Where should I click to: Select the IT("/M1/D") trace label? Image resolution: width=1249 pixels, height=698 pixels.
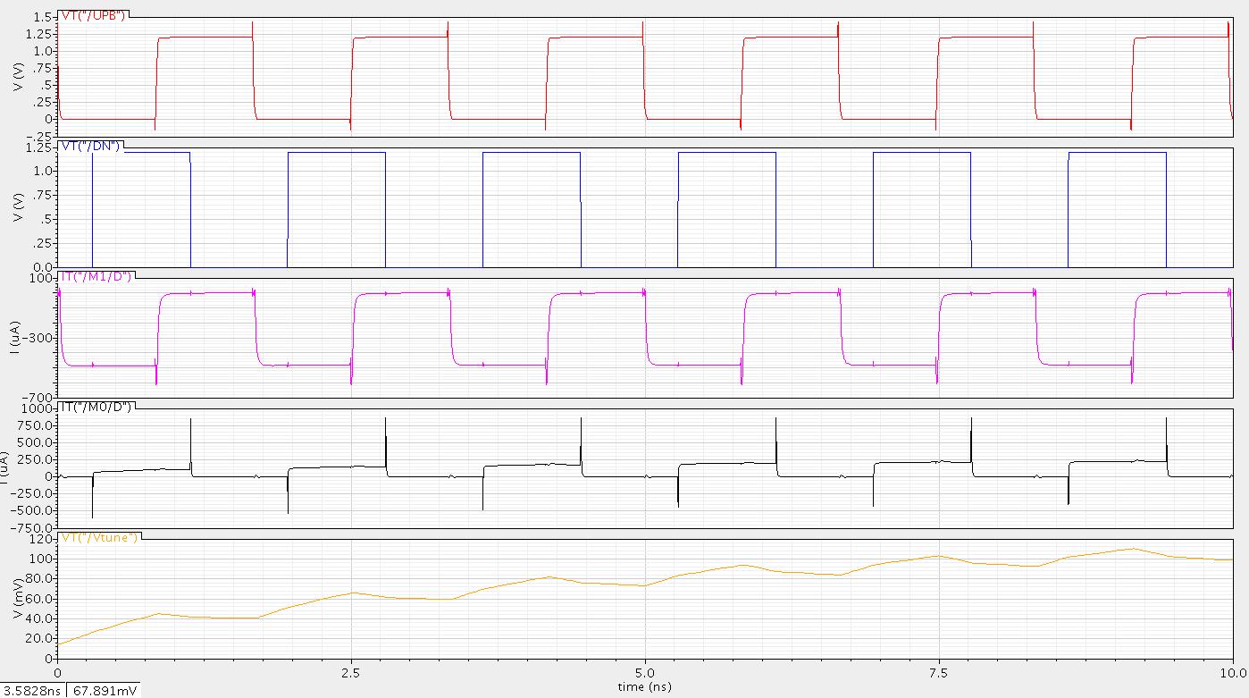(96, 277)
